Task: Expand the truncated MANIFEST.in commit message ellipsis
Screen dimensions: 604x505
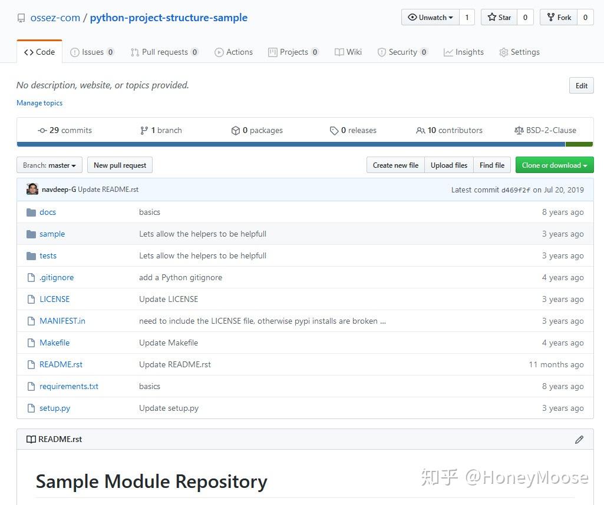Action: tap(383, 321)
